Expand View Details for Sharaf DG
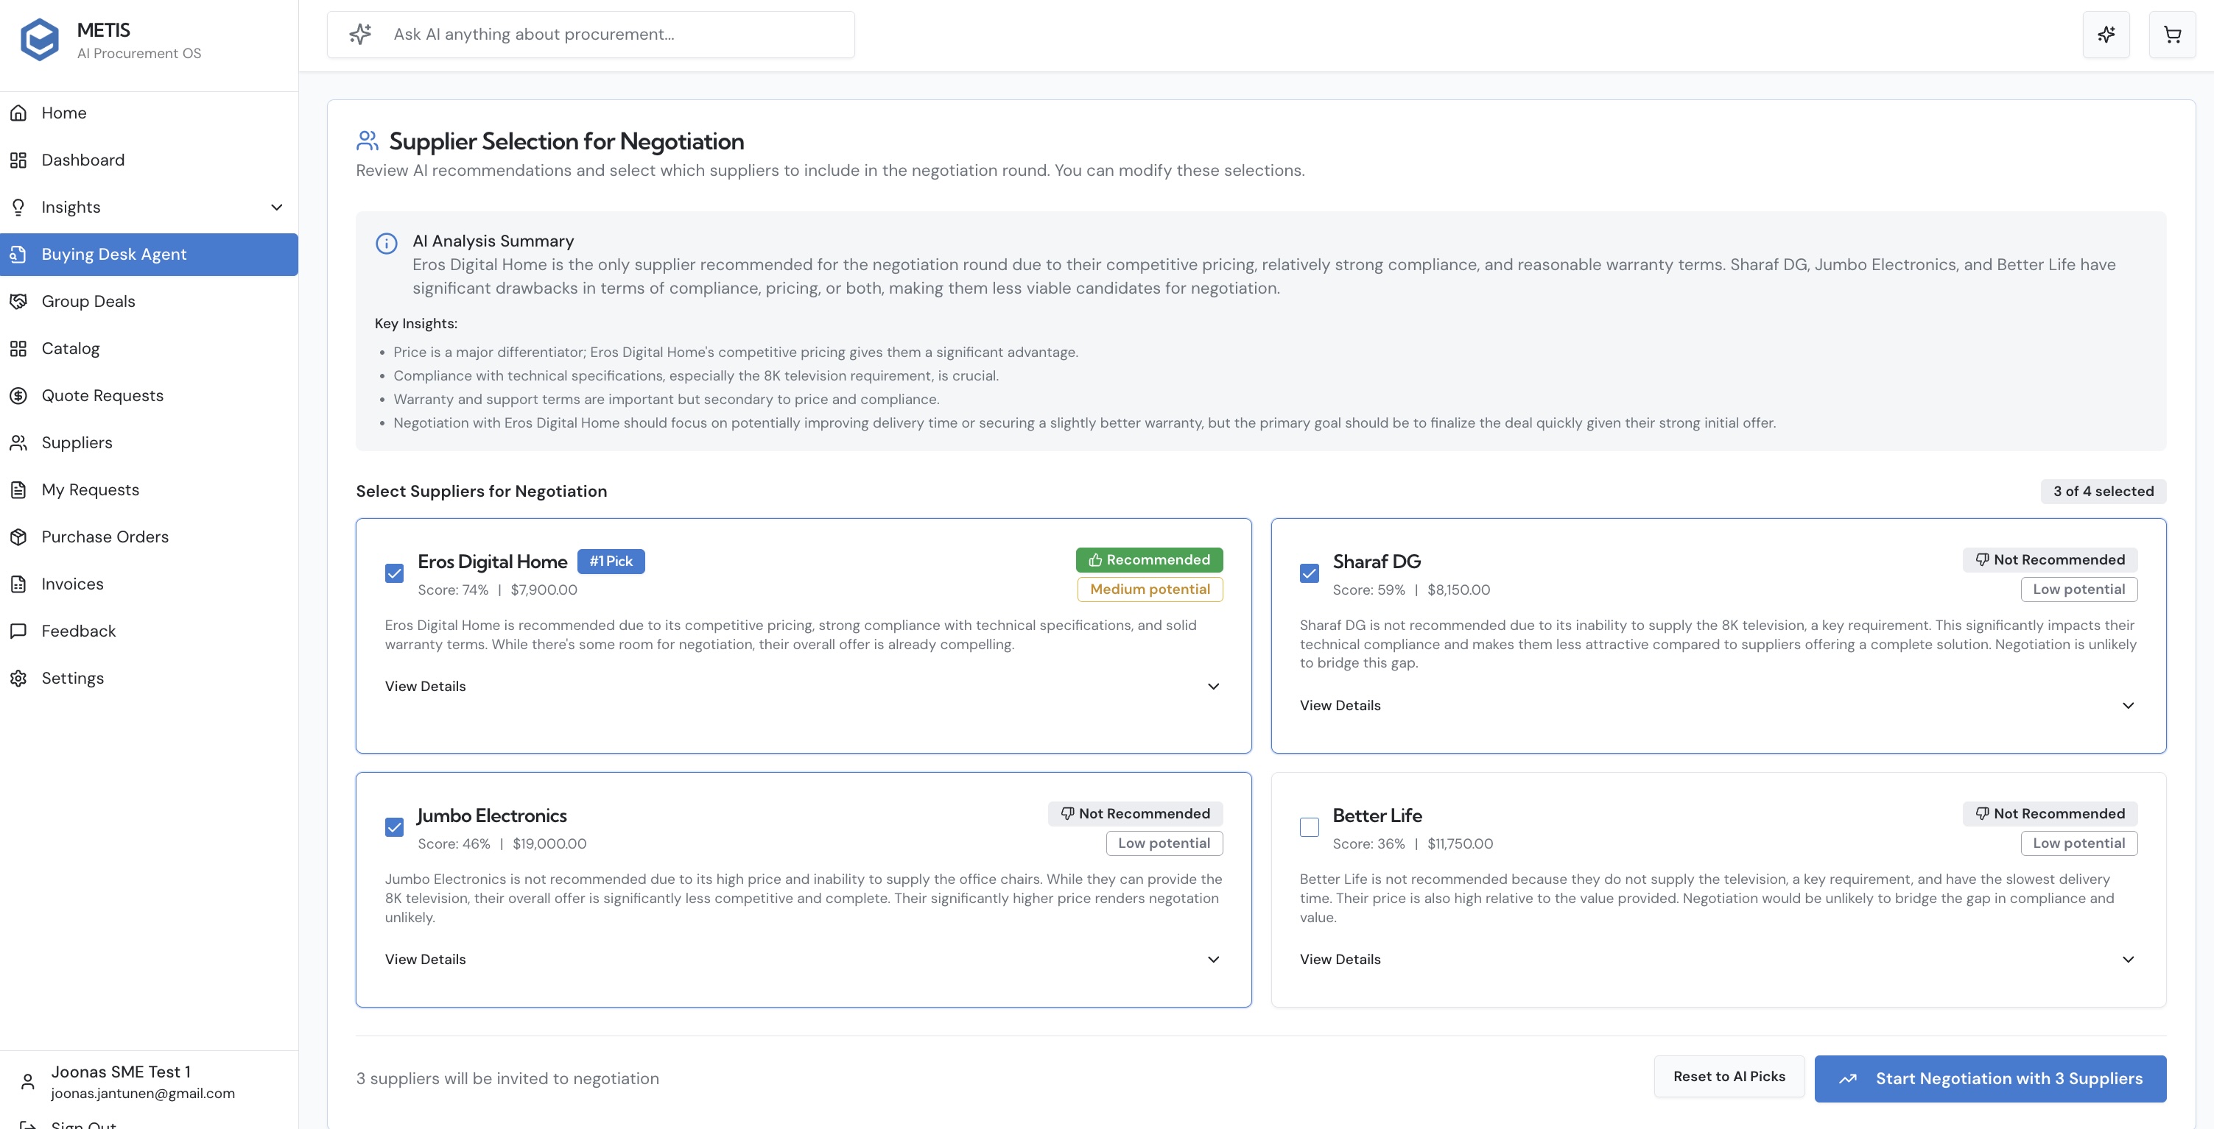Viewport: 2214px width, 1129px height. pos(1718,705)
